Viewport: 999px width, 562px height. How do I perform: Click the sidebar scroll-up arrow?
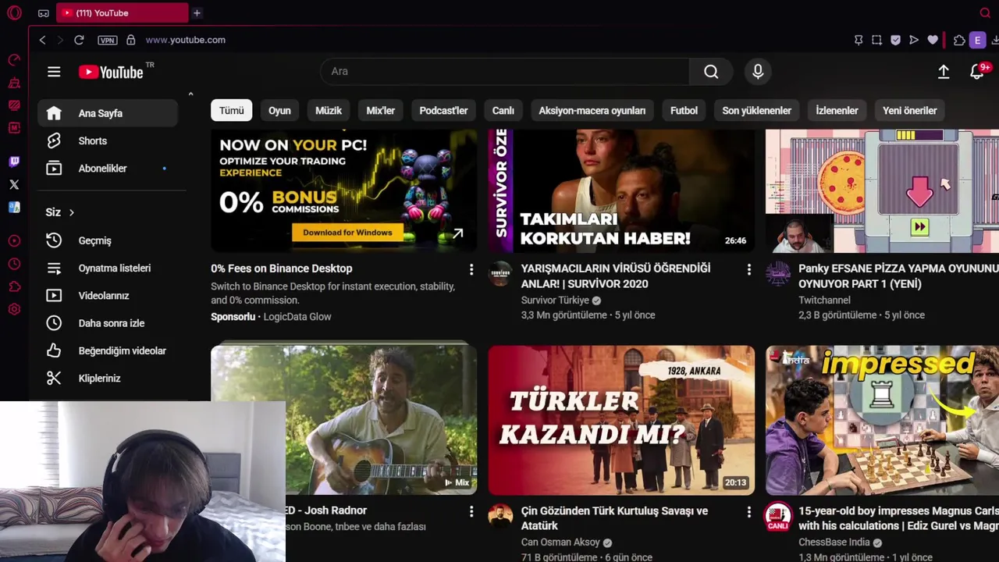[190, 94]
